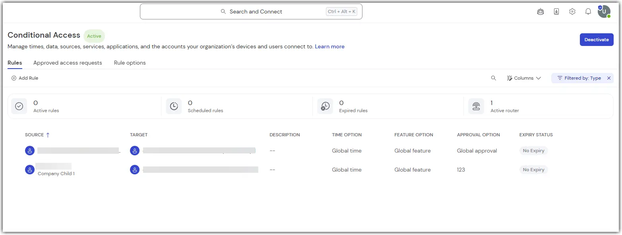Screen dimensions: 622x235
Task: Click the Search and Connect field
Action: click(x=251, y=11)
